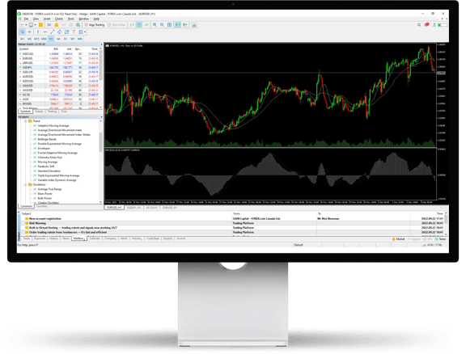466x354 pixels.
Task: Switch to W1 timeframe
Action: 73,39
